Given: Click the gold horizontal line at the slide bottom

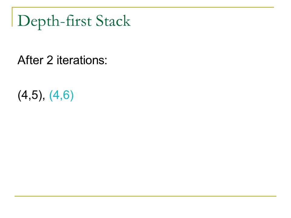Looking at the screenshot, I should pyautogui.click(x=145, y=196).
